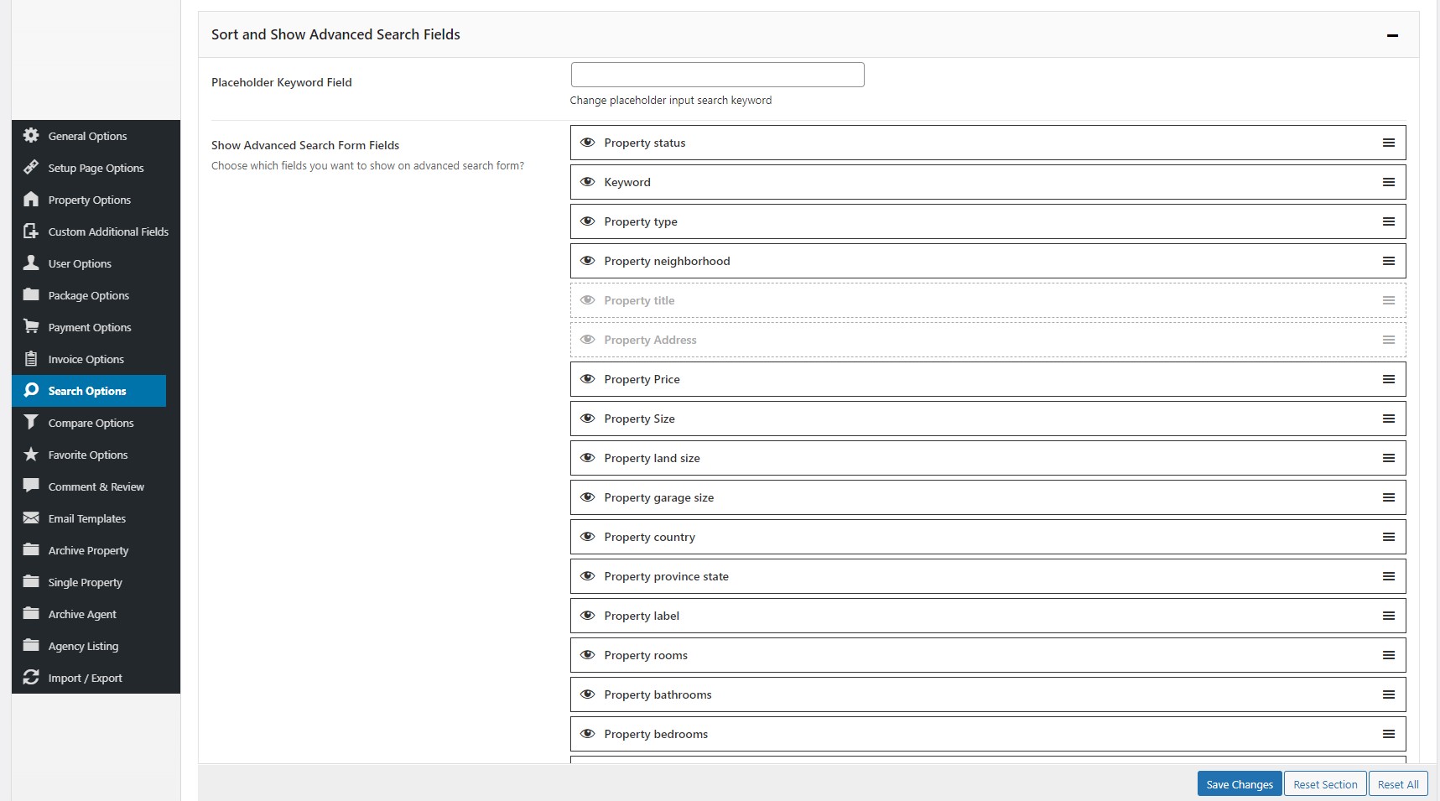The image size is (1440, 801).
Task: Hide the Property country field
Action: pyautogui.click(x=588, y=537)
